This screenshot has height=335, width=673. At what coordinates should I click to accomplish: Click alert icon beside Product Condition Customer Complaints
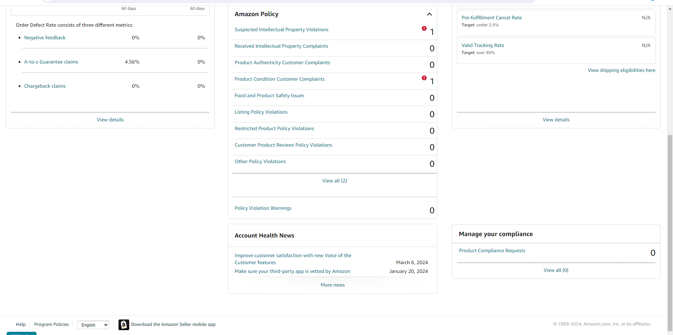[x=424, y=78]
